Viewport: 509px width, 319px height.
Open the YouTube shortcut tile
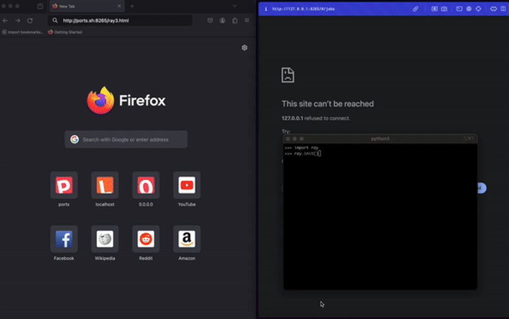[x=187, y=185]
